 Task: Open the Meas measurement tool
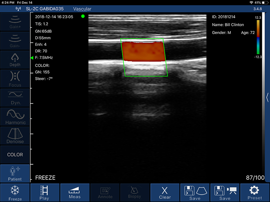click(75, 193)
